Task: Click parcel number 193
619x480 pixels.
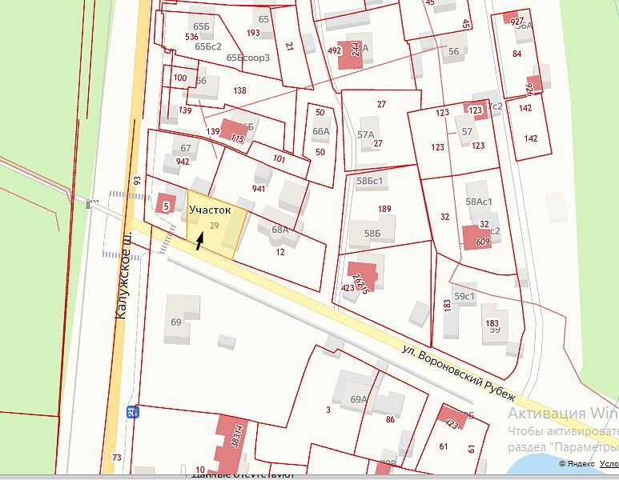Action: pyautogui.click(x=253, y=33)
